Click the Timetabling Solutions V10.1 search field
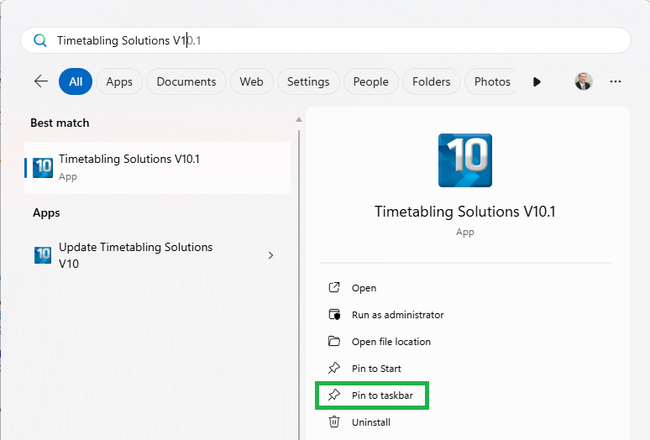Viewport: 650px width, 440px height. point(326,40)
